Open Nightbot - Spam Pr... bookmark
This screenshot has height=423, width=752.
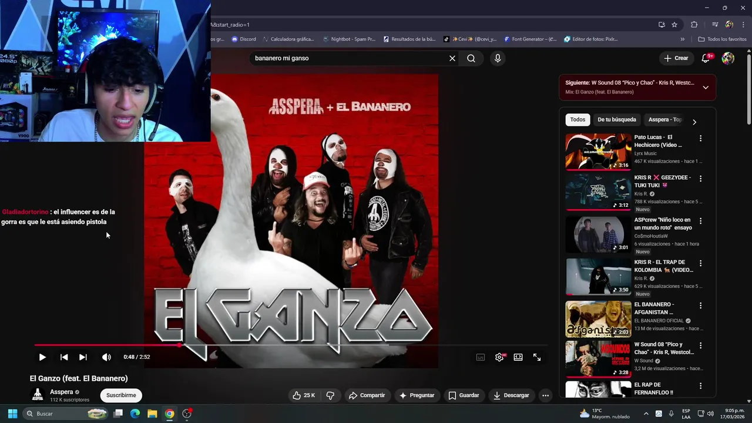(x=350, y=39)
